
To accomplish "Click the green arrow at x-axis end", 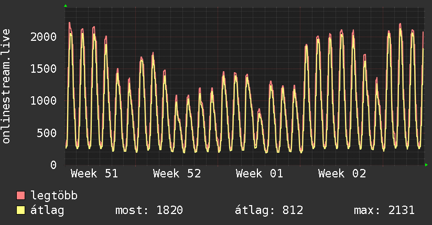I will (x=426, y=165).
